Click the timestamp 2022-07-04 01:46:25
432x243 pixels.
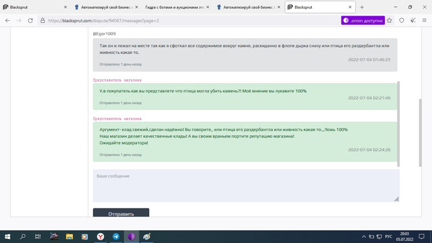coord(369,59)
